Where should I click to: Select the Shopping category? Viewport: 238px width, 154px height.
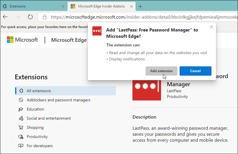[x=35, y=127]
